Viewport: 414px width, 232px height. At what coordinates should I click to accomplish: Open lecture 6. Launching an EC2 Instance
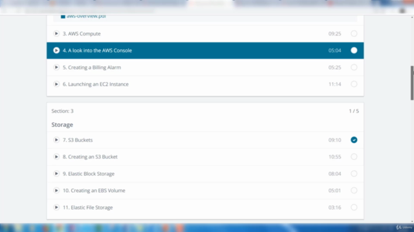(x=96, y=84)
